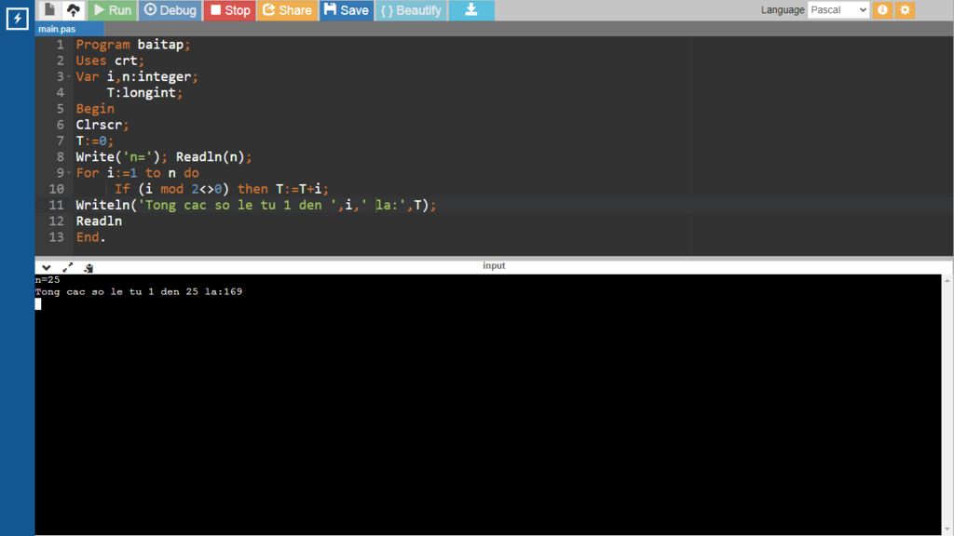Open the settings gear icon
Screen dimensions: 954x536
[905, 9]
